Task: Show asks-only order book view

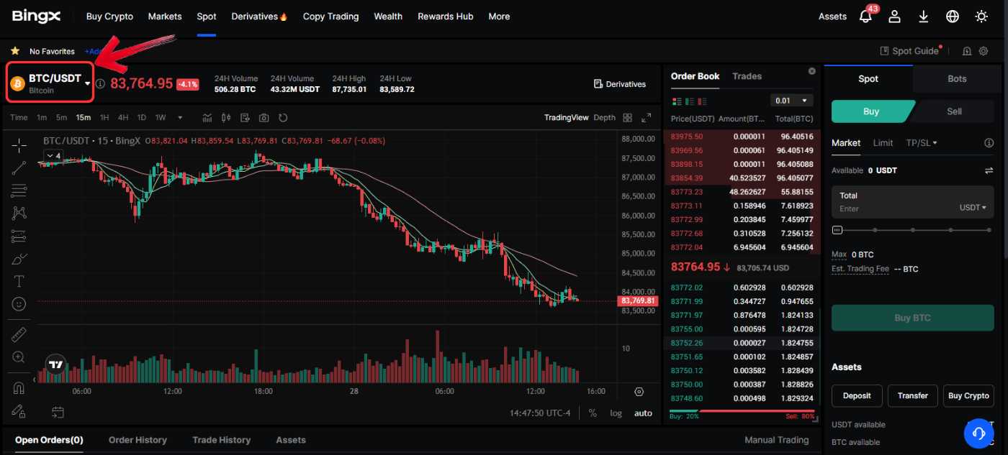Action: click(x=703, y=101)
